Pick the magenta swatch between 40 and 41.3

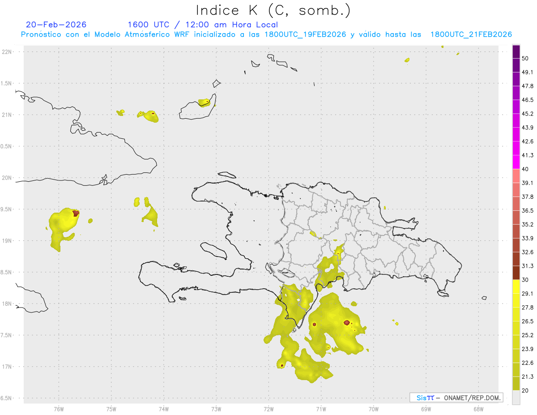(516, 162)
